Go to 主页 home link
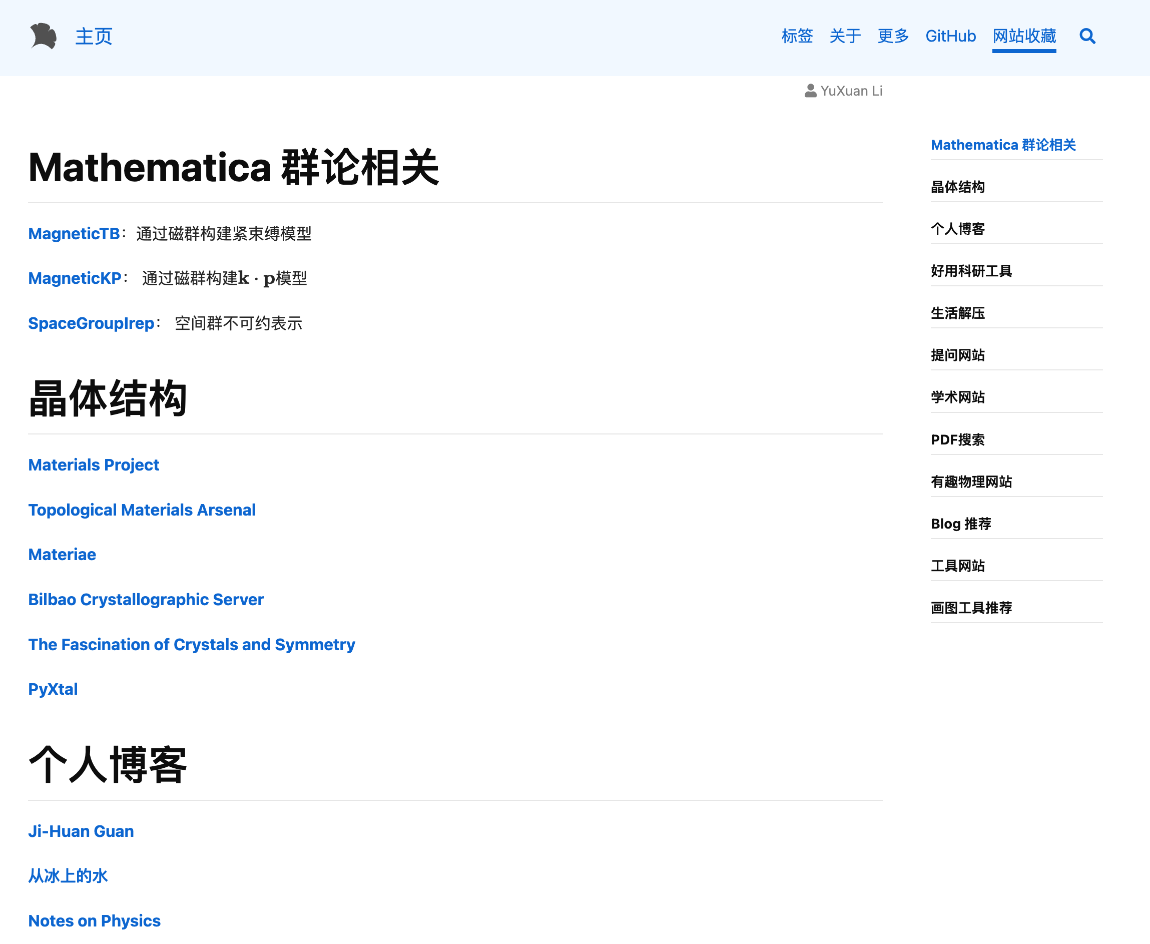 click(94, 36)
